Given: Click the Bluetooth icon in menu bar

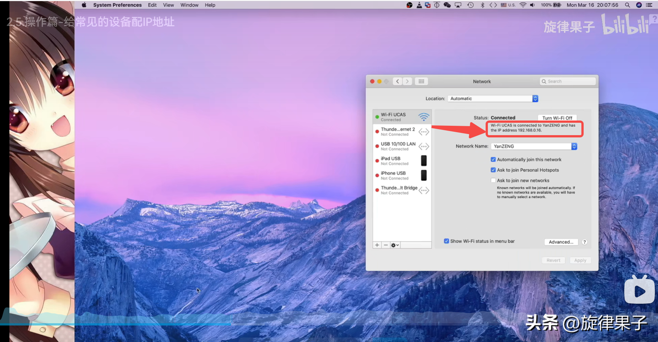Looking at the screenshot, I should click(x=483, y=5).
